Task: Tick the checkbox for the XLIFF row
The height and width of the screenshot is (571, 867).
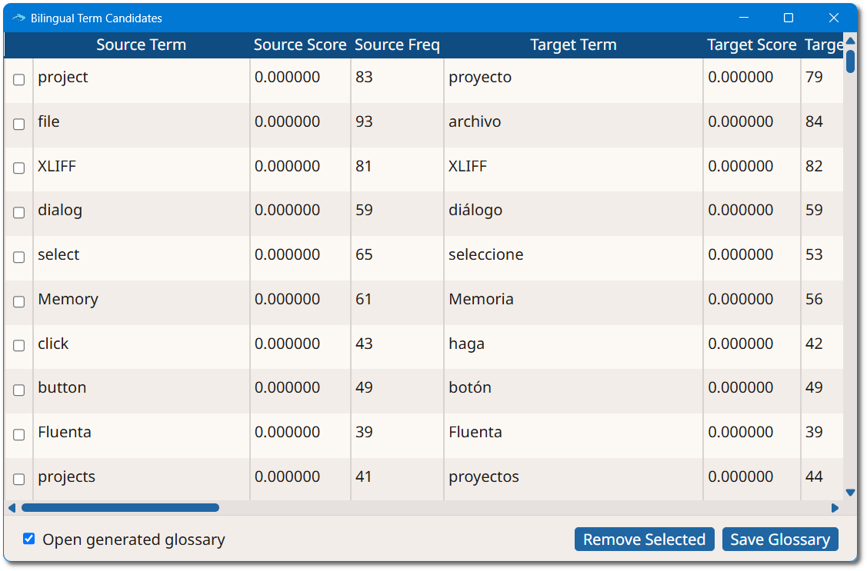Action: [x=18, y=168]
